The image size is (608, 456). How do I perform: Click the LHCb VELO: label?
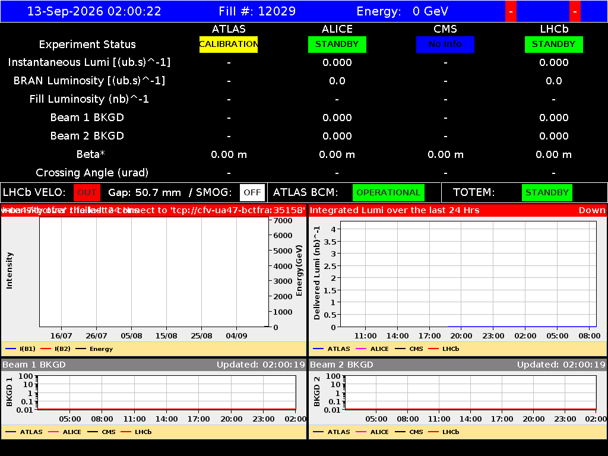click(34, 193)
